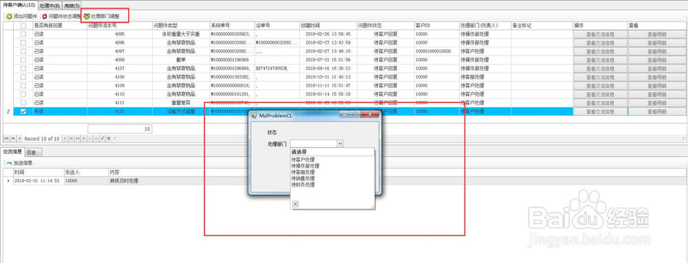Check the checkbox for row 4110
The height and width of the screenshot is (263, 688).
(23, 94)
